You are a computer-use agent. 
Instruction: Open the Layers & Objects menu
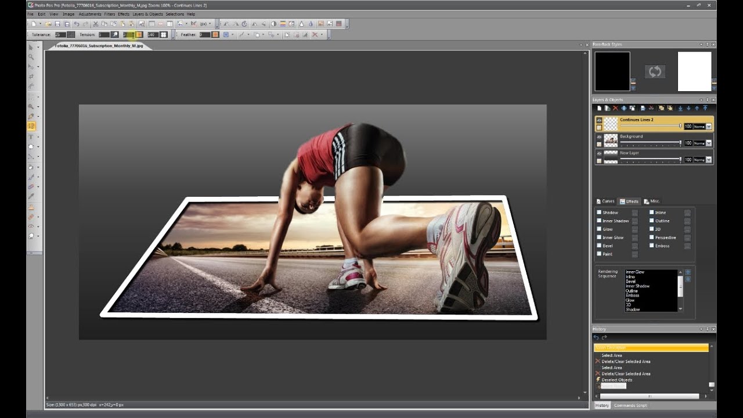pos(147,14)
